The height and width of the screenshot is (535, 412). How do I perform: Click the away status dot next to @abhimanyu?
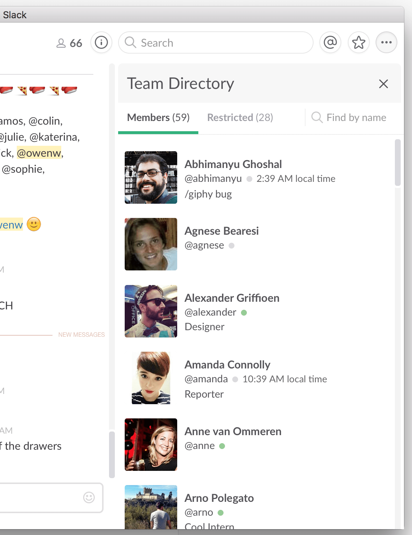point(249,179)
